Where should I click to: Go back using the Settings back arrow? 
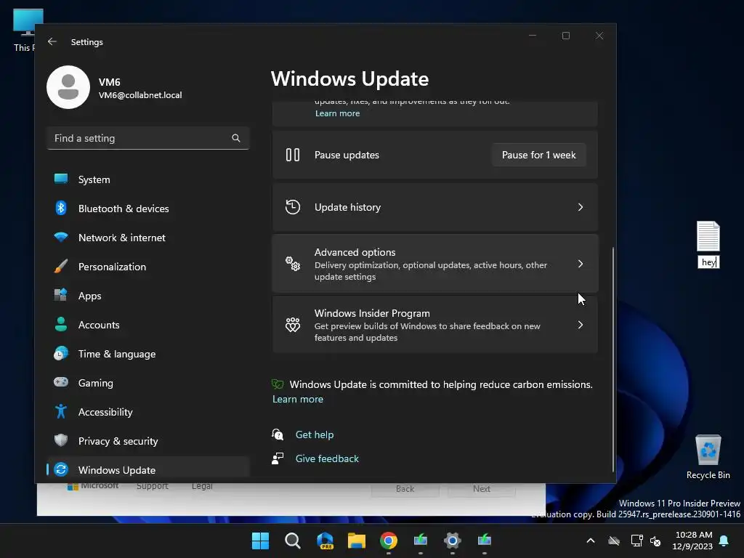52,41
